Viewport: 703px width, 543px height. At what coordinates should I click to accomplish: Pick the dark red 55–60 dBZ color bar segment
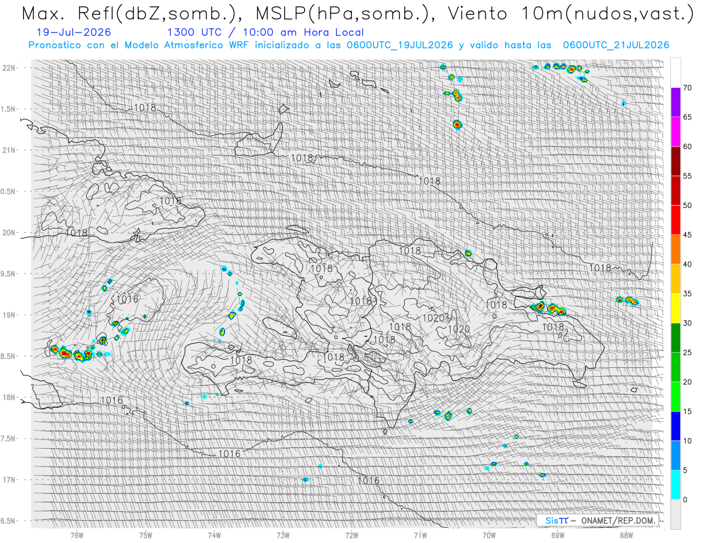click(x=675, y=161)
